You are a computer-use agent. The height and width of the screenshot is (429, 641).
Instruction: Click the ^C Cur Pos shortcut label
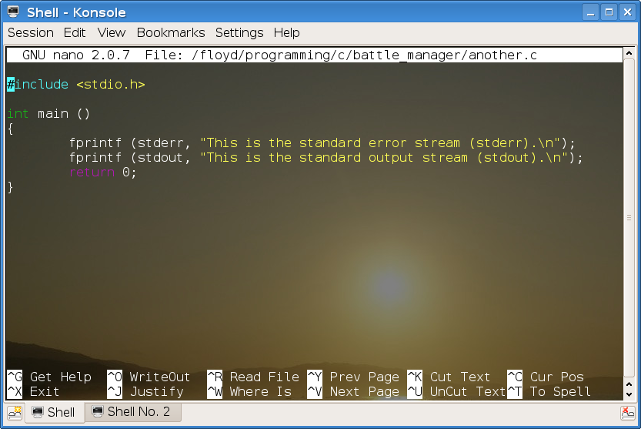[x=546, y=377]
